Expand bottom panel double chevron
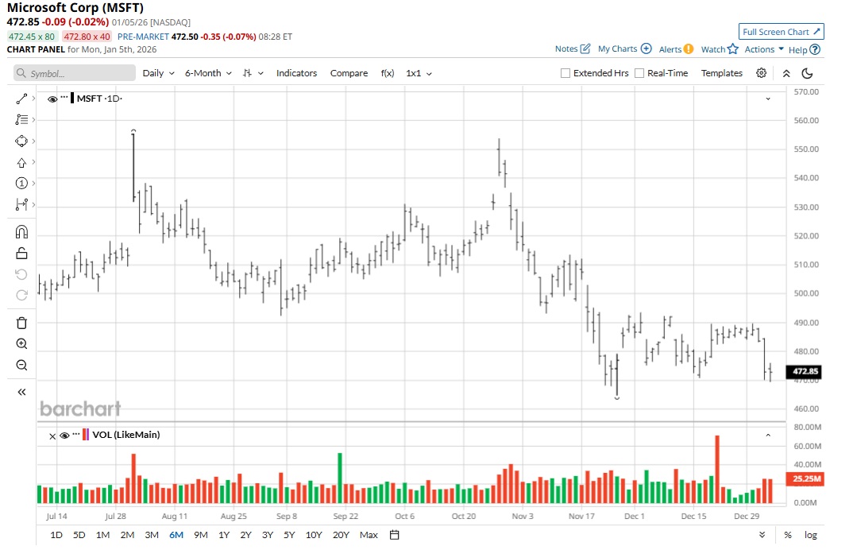This screenshot has height=554, width=849. tap(762, 535)
